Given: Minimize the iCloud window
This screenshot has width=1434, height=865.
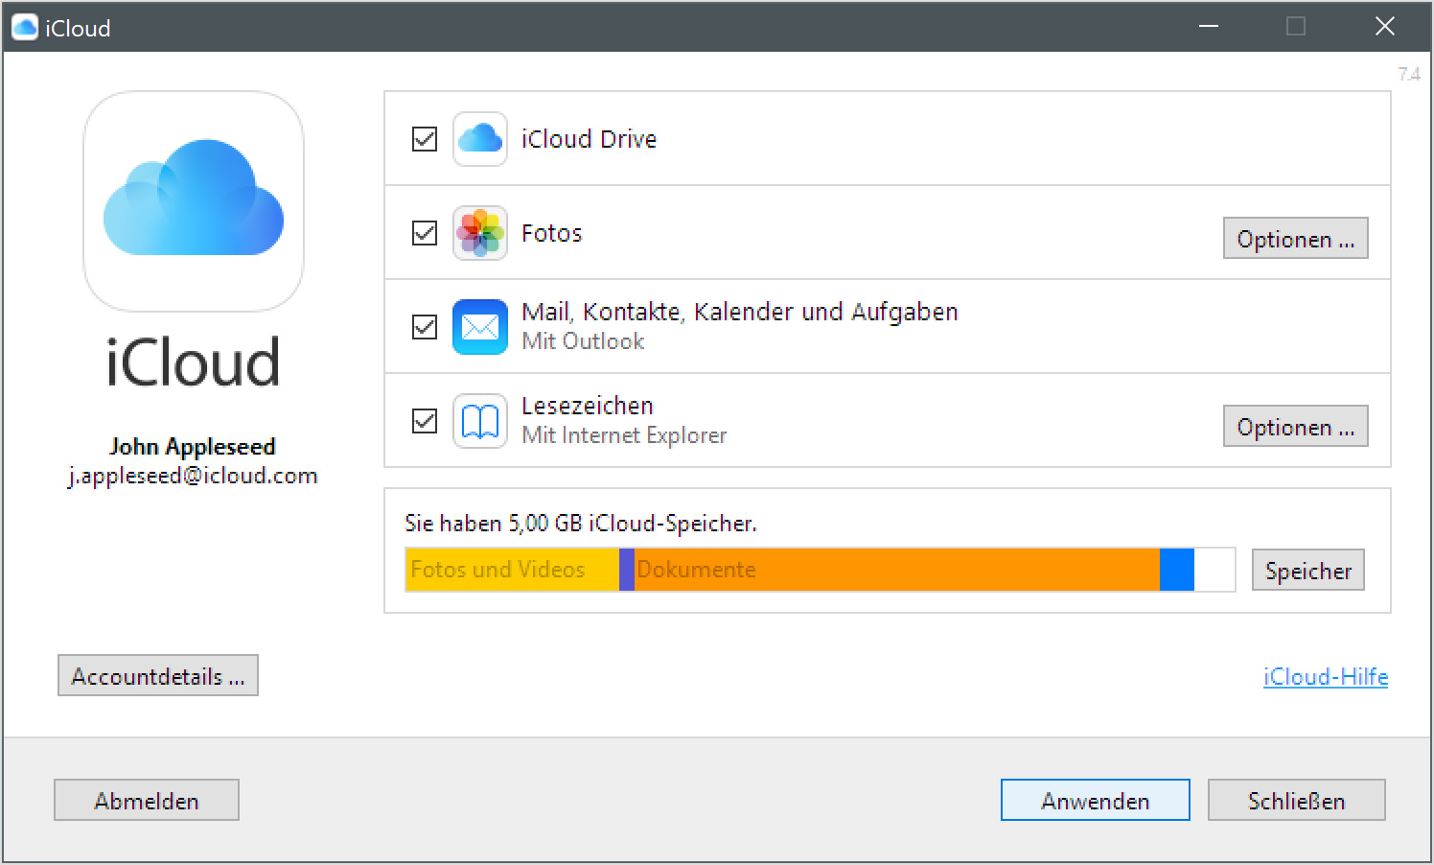Looking at the screenshot, I should 1209,26.
